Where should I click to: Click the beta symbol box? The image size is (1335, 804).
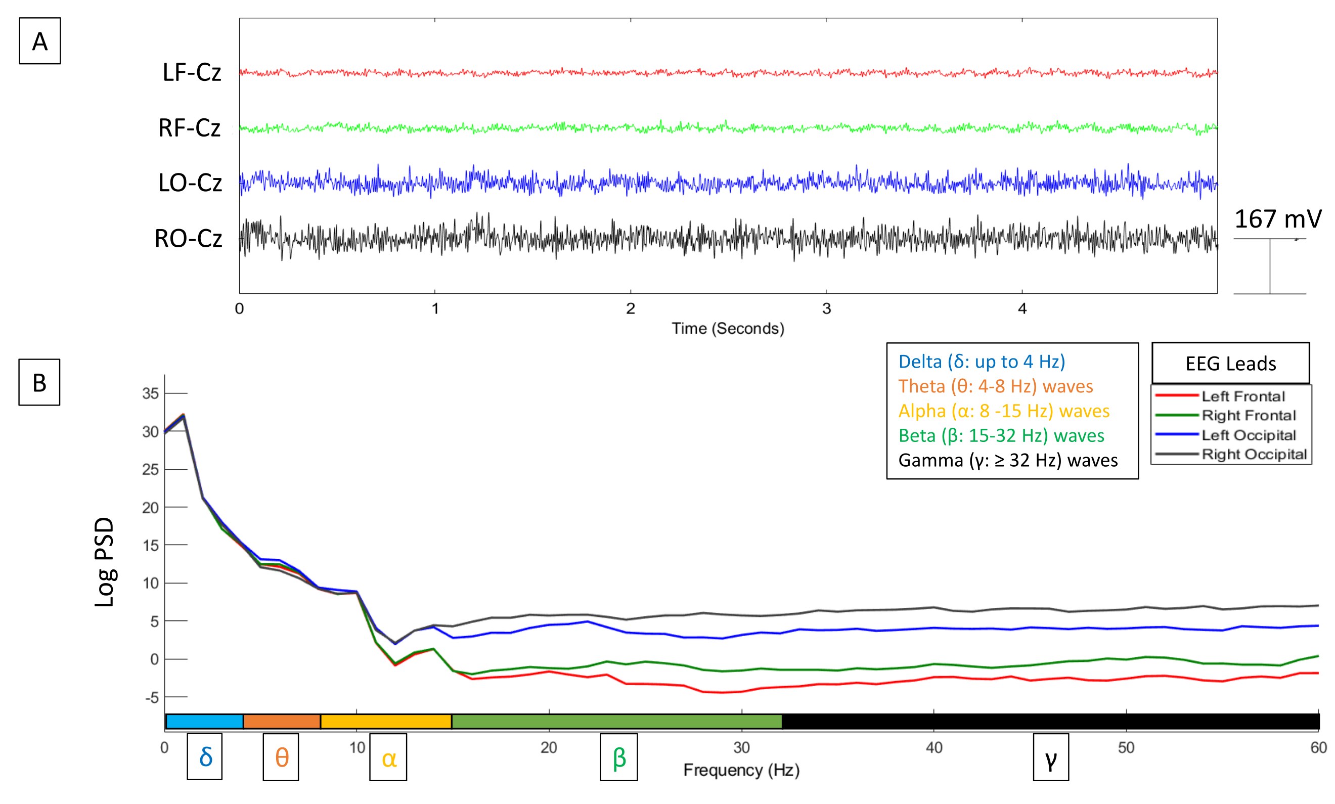[x=619, y=757]
